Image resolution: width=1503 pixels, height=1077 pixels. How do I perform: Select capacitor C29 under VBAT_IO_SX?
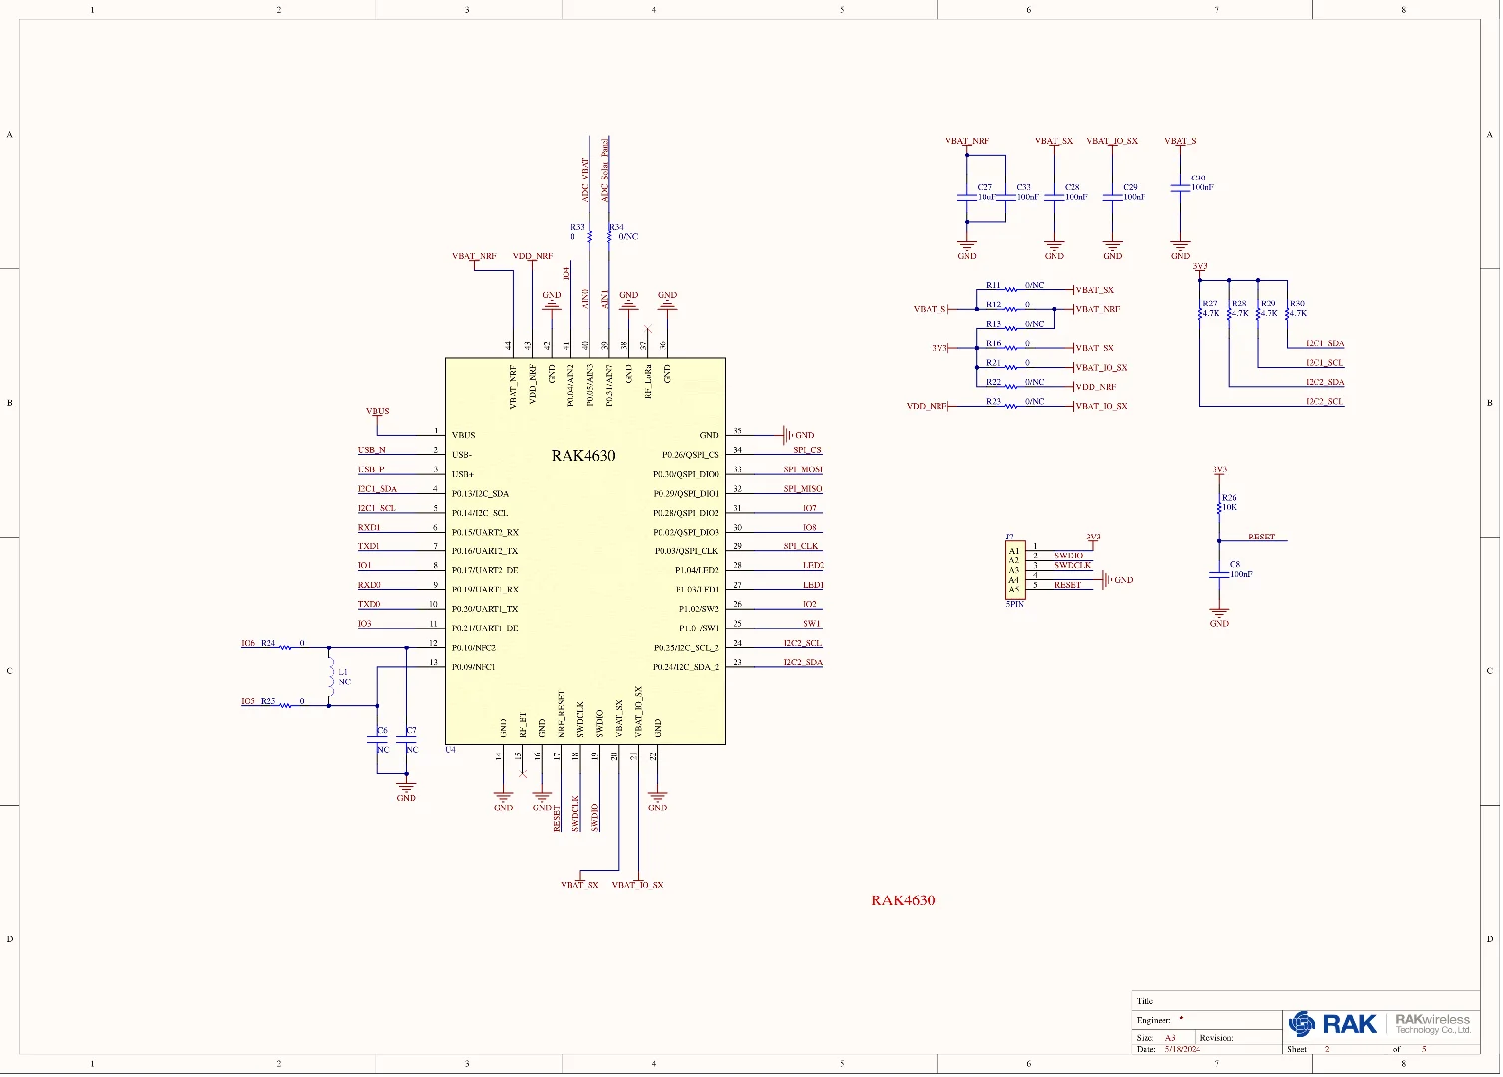click(x=1113, y=197)
